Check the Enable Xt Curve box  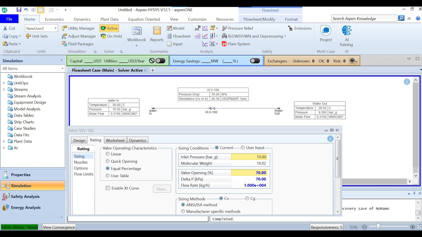point(107,188)
